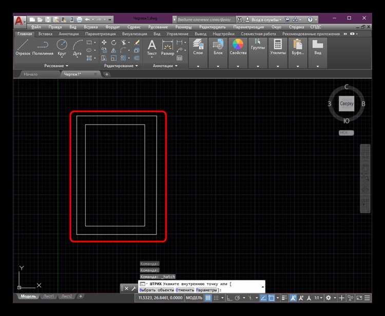Expand the Аннотации panel dropdown
The width and height of the screenshot is (385, 316).
[x=165, y=66]
